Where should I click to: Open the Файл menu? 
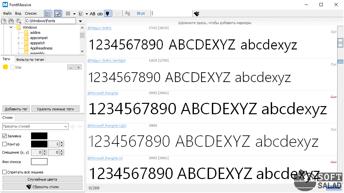[7, 13]
